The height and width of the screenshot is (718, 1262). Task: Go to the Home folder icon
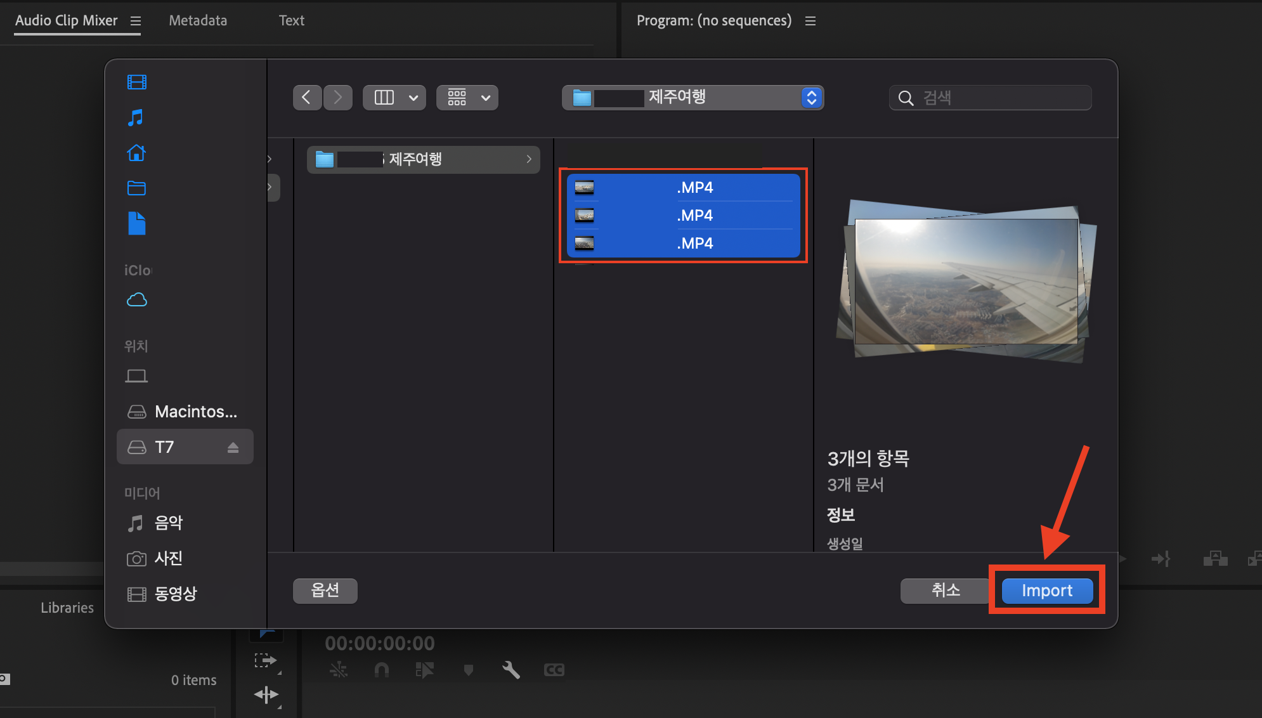point(136,153)
